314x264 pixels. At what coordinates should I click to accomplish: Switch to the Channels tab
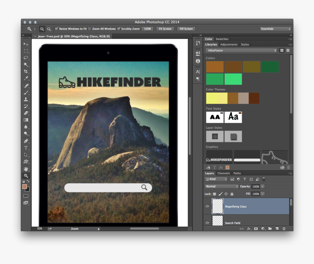point(223,173)
